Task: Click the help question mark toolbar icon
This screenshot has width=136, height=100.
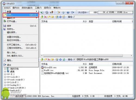Action: 68,12
